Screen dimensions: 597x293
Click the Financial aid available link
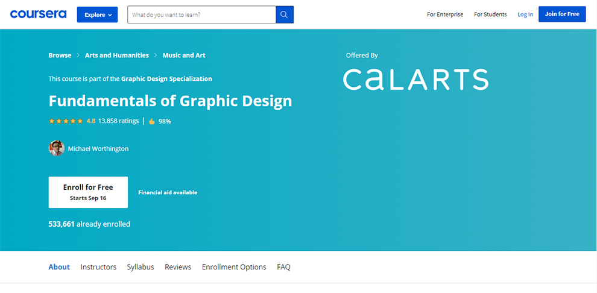(x=168, y=192)
